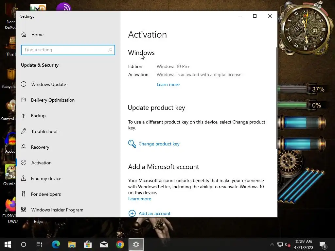Image resolution: width=335 pixels, height=251 pixels.
Task: Click the taskbar clock and date
Action: click(303, 244)
